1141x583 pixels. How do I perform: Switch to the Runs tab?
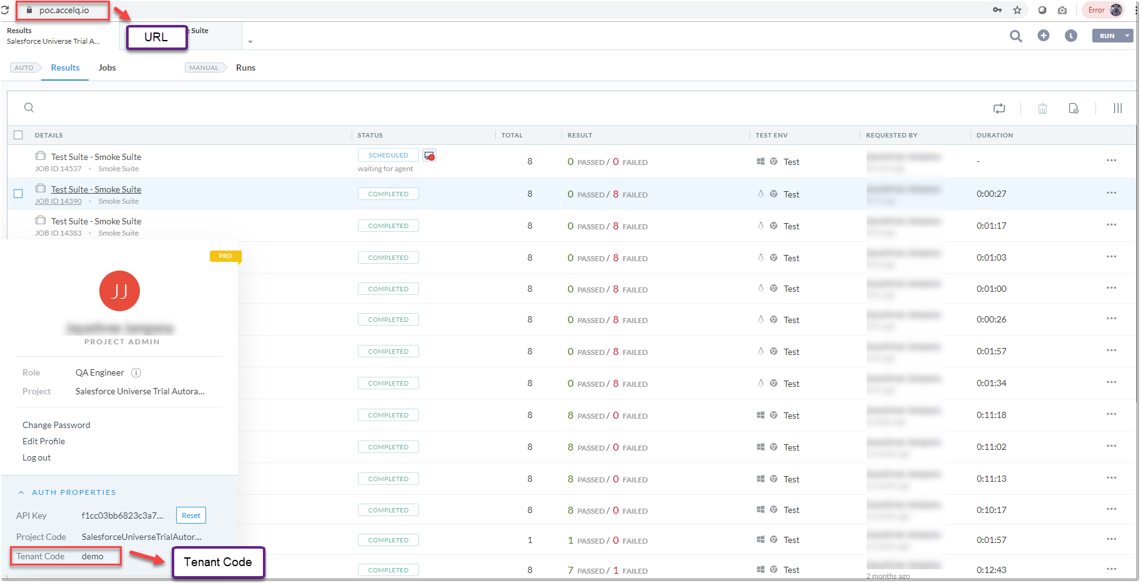tap(245, 67)
